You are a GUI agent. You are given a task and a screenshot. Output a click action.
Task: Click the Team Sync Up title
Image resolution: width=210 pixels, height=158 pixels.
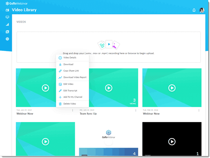point(88,114)
